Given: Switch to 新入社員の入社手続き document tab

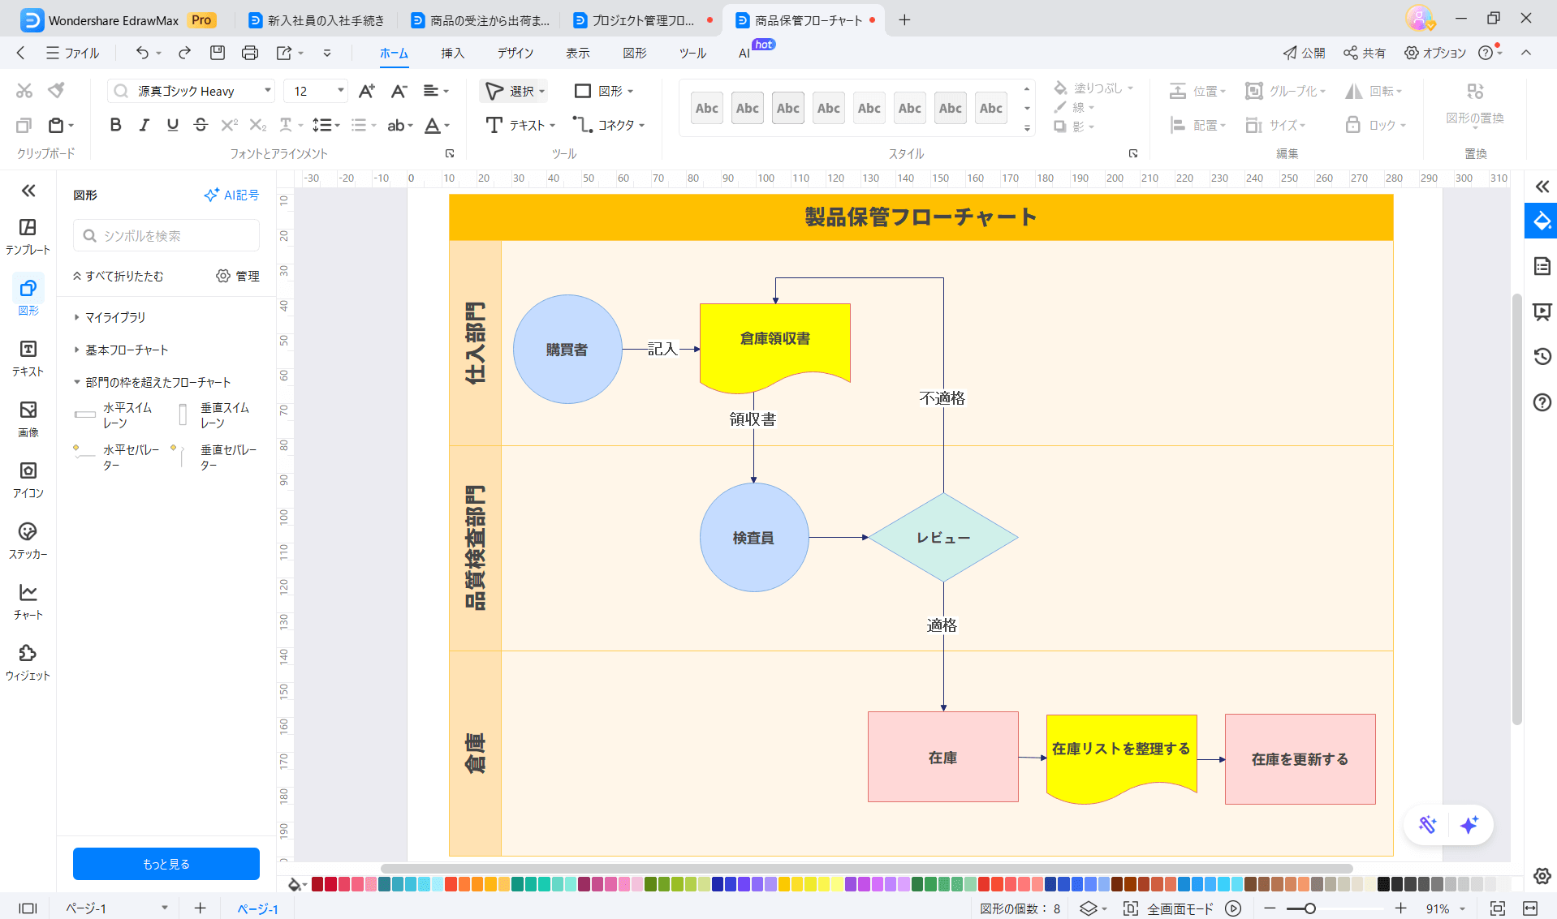Looking at the screenshot, I should [317, 20].
